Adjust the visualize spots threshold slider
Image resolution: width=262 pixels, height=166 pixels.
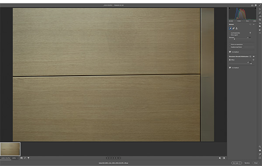coord(249,47)
